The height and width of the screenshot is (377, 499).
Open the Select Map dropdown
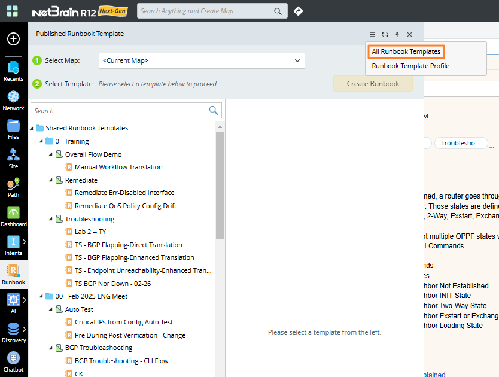(x=202, y=60)
